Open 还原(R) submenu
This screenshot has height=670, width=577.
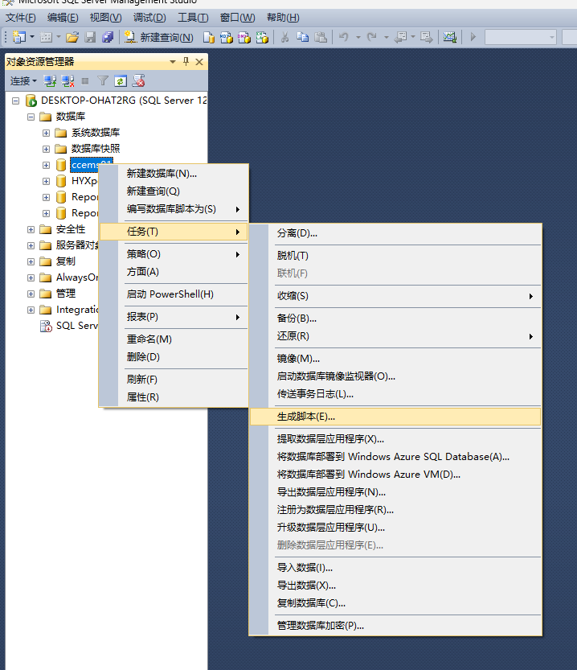pos(395,336)
